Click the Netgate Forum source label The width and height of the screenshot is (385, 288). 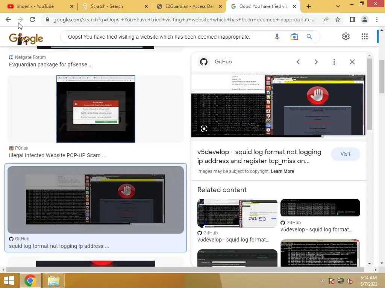(x=30, y=57)
